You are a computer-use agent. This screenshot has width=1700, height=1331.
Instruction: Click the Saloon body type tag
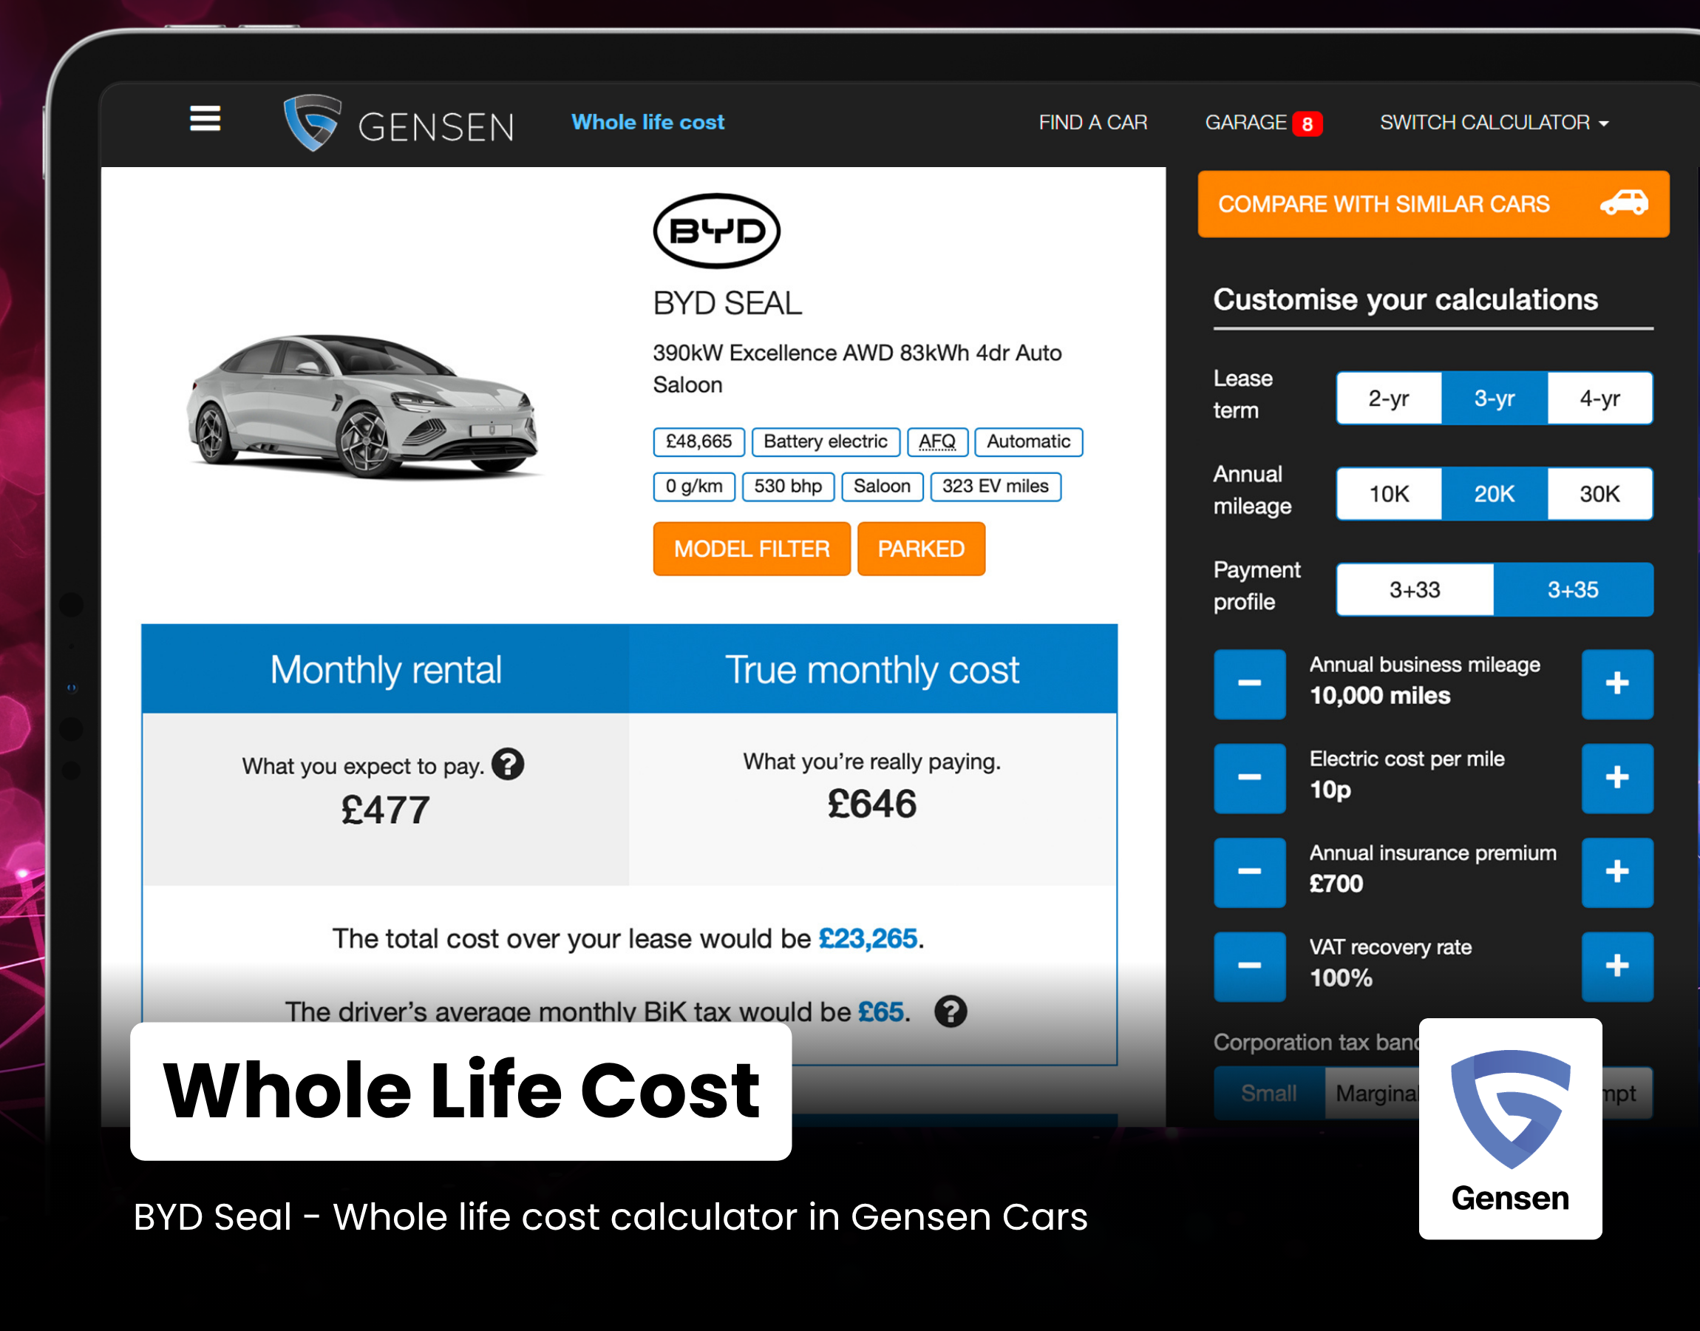tap(882, 487)
